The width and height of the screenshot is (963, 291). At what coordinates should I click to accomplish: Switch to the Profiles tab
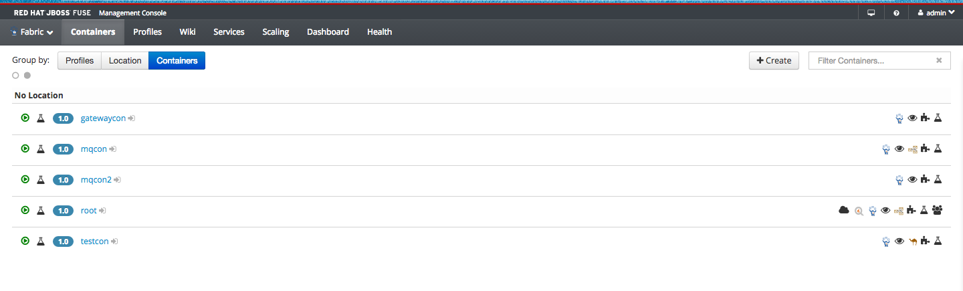pos(148,32)
